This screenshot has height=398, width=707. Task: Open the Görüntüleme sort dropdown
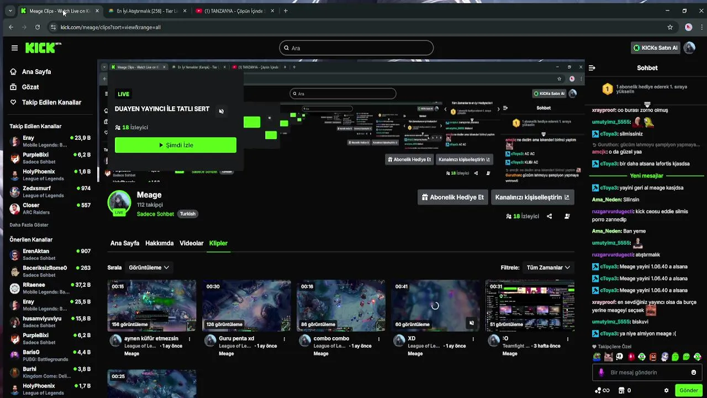pyautogui.click(x=149, y=268)
